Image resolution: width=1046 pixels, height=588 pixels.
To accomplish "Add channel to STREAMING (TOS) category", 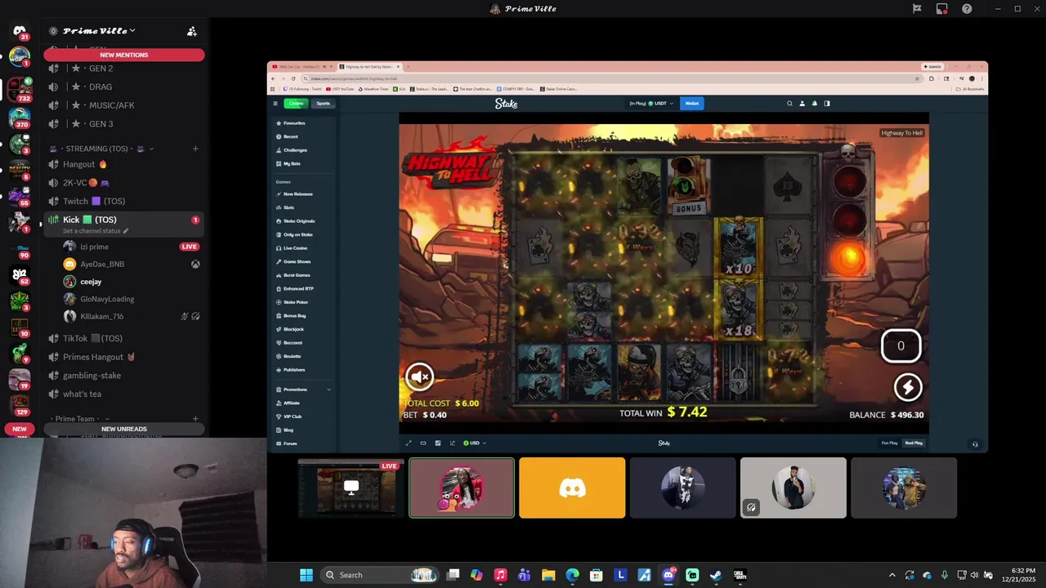I will coord(195,149).
